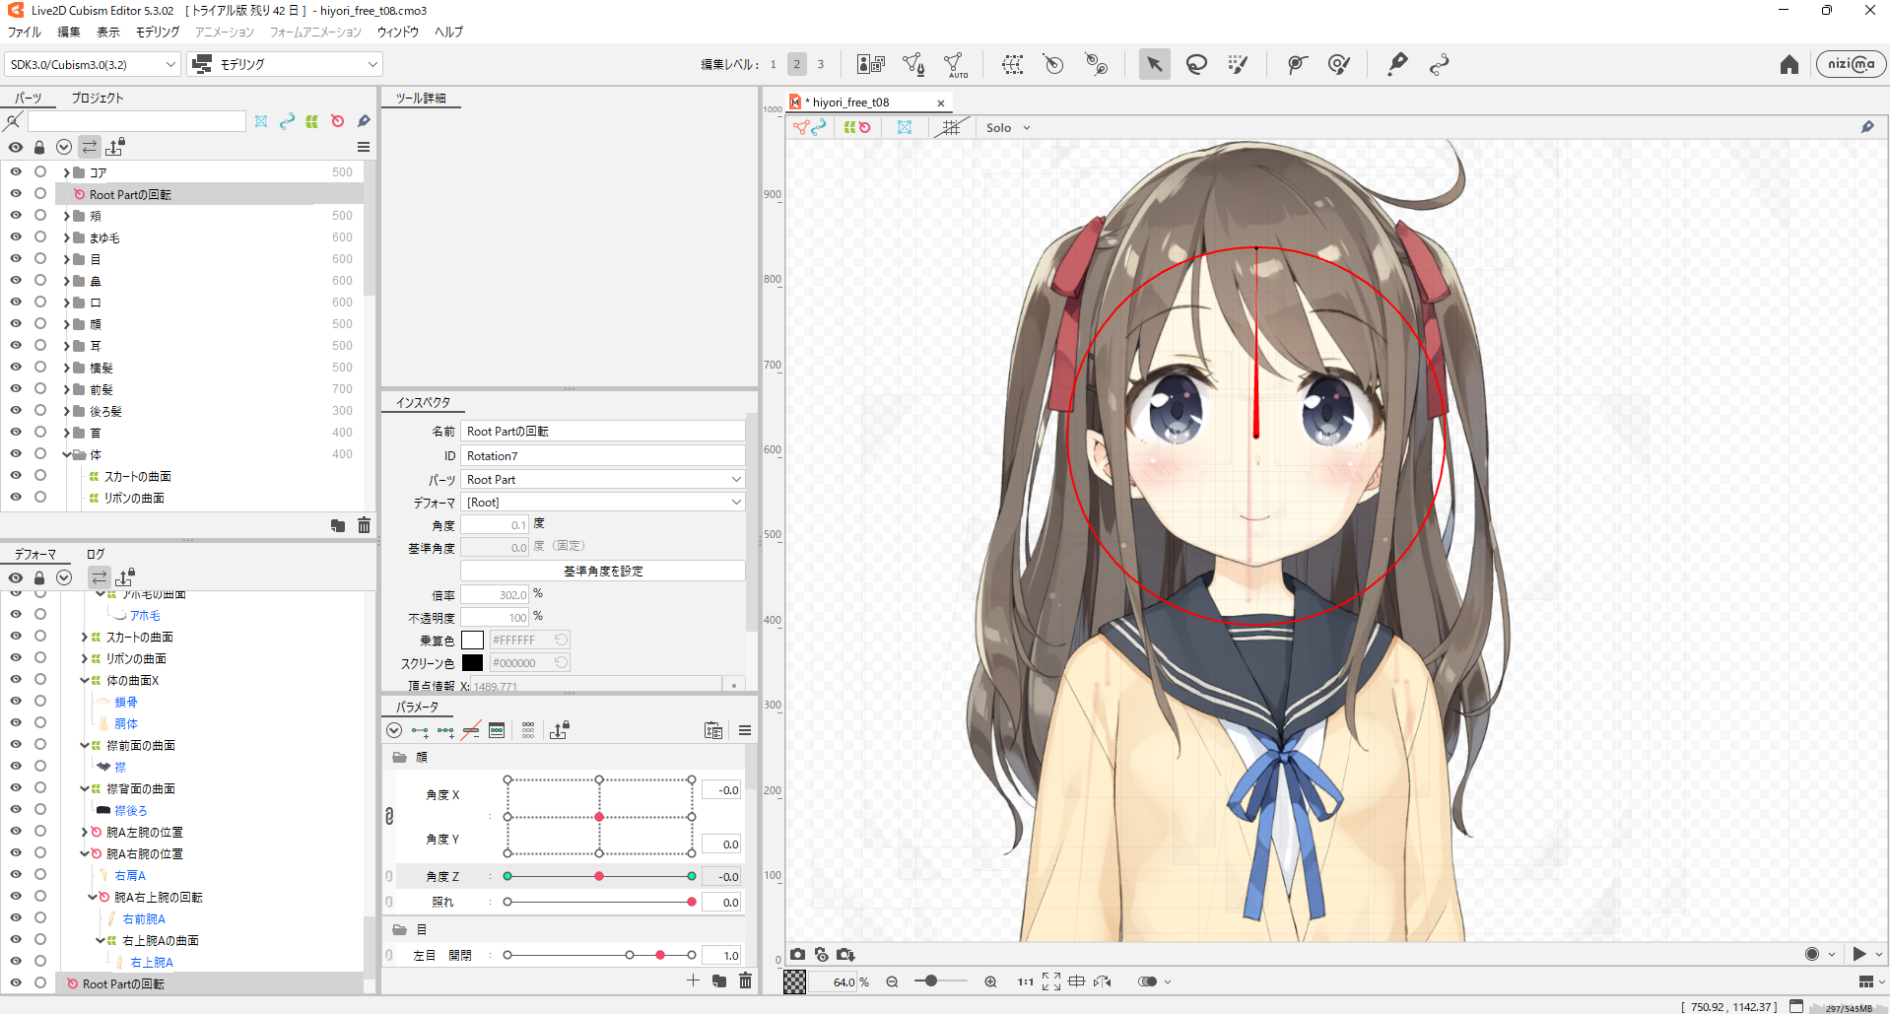Image resolution: width=1890 pixels, height=1014 pixels.
Task: Expand the コア folder
Action: [x=66, y=172]
